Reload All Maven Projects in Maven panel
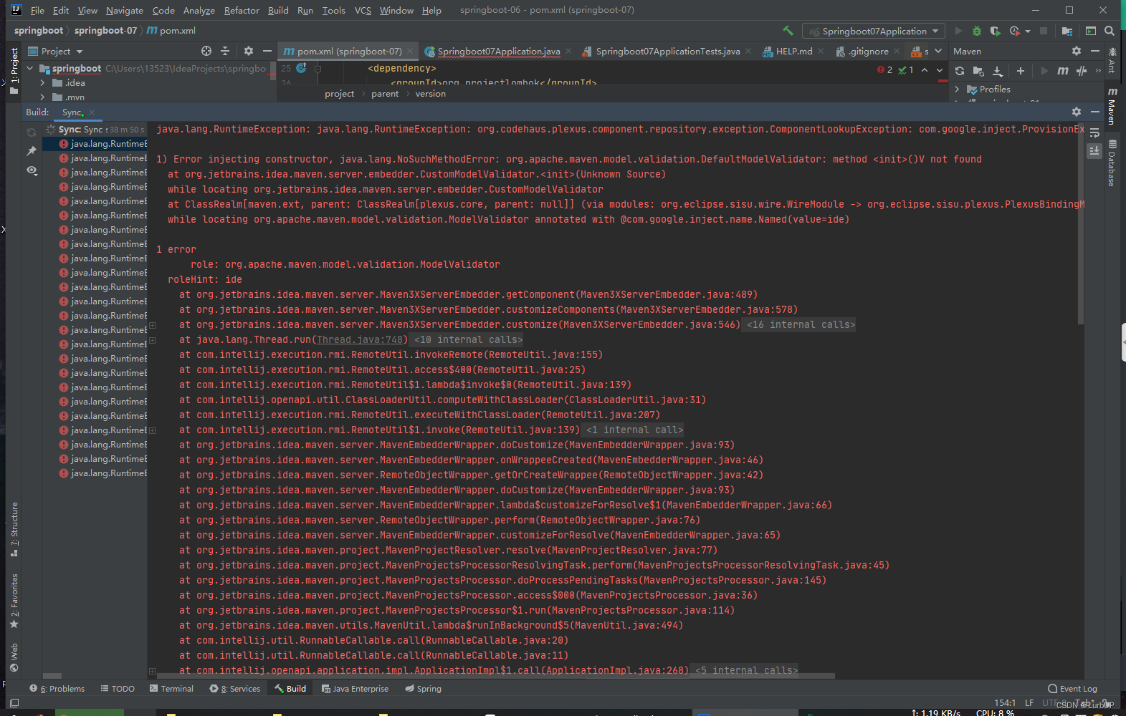Screen dimensions: 1126x716 coord(960,71)
